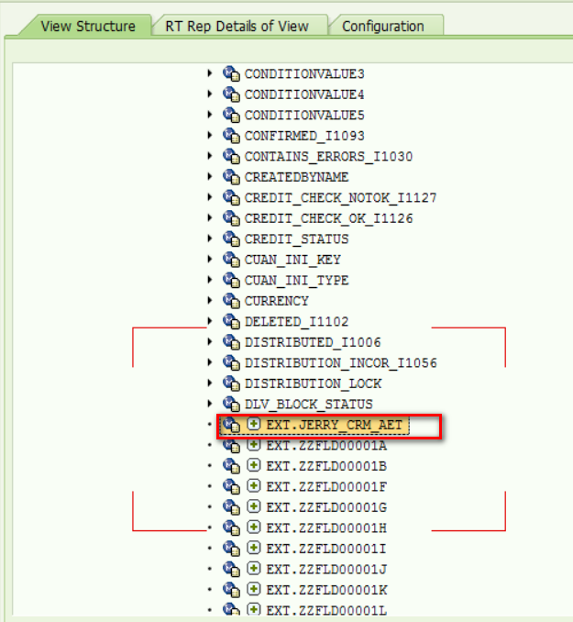Screen dimensions: 573x622
Task: Click the green plus icon of EXT.ZZFLD00001B
Action: coord(254,465)
